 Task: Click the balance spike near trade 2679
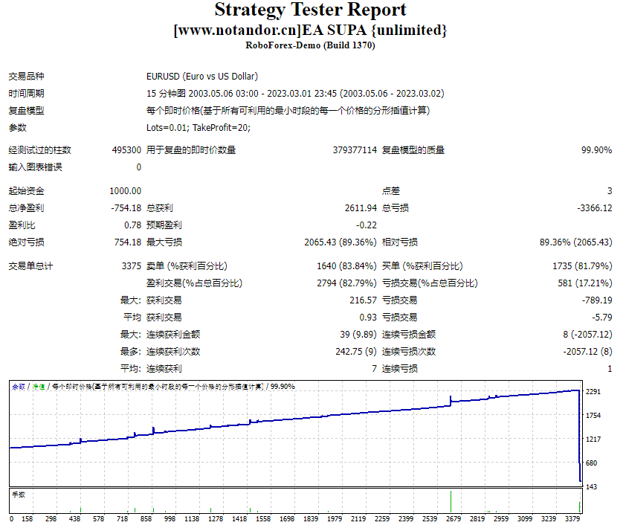(451, 400)
